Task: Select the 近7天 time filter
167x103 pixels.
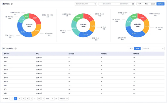Action: [153, 4]
